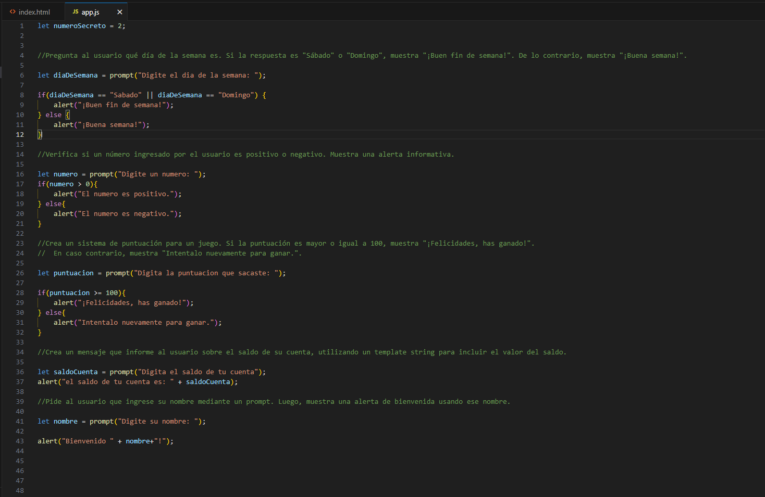Click line number 43 in the gutter
The width and height of the screenshot is (765, 497).
(20, 441)
